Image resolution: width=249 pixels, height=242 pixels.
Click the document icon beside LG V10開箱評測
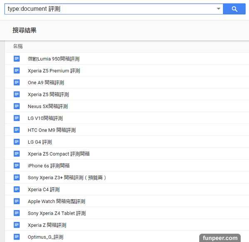click(17, 118)
